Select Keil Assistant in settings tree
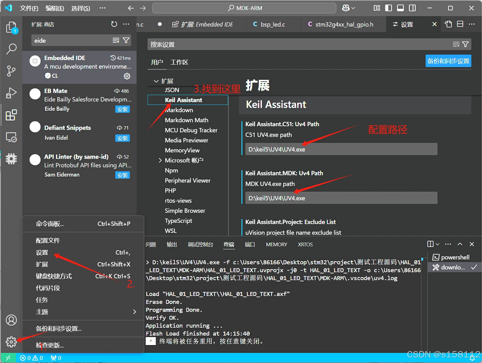 tap(188, 100)
